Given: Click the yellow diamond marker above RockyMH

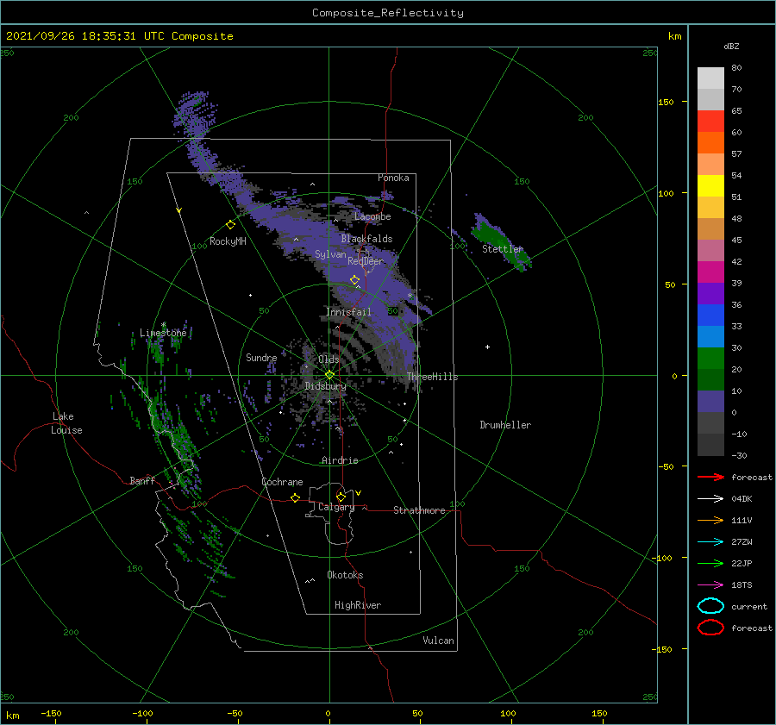Looking at the screenshot, I should click(x=230, y=225).
